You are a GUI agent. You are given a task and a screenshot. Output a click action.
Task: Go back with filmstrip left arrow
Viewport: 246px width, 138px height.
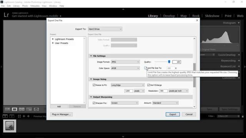pos(24,116)
